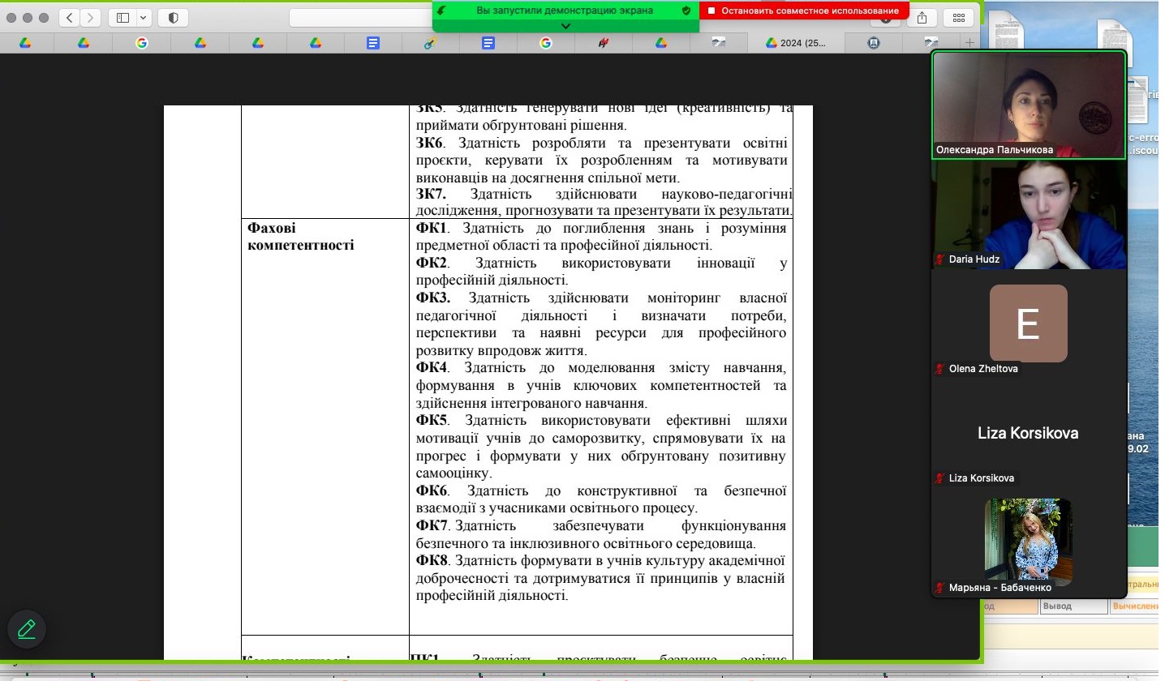Click the Safari forward arrow

pyautogui.click(x=90, y=18)
